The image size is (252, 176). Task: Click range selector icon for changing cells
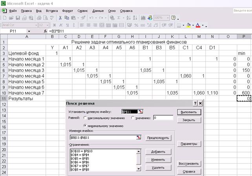click(138, 138)
